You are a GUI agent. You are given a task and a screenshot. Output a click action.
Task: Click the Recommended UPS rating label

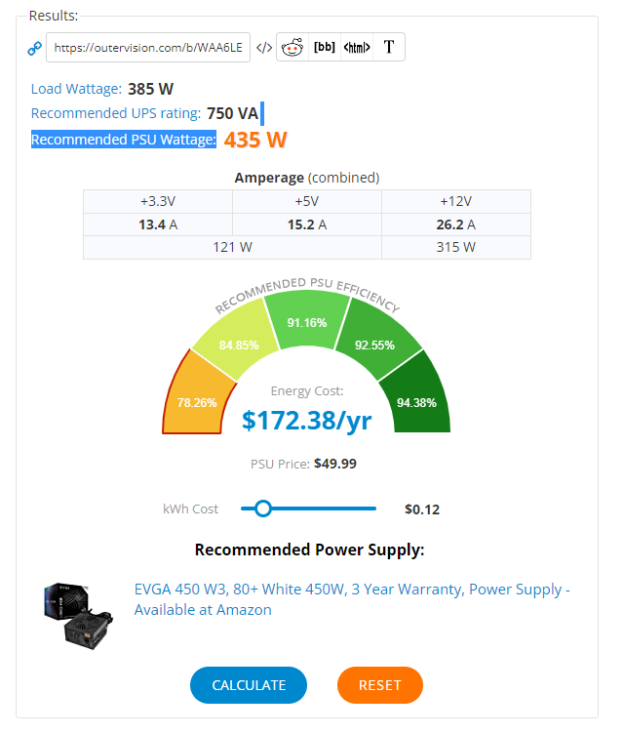click(116, 113)
